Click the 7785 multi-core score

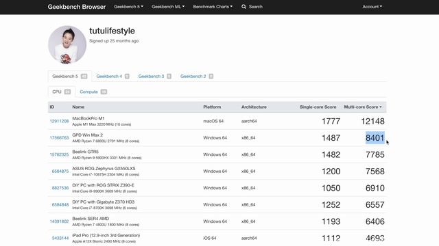pos(375,155)
